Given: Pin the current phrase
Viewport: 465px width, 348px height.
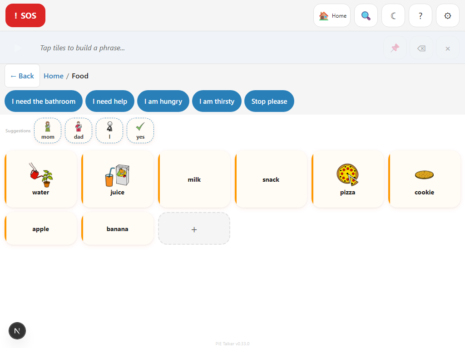Looking at the screenshot, I should coord(395,48).
